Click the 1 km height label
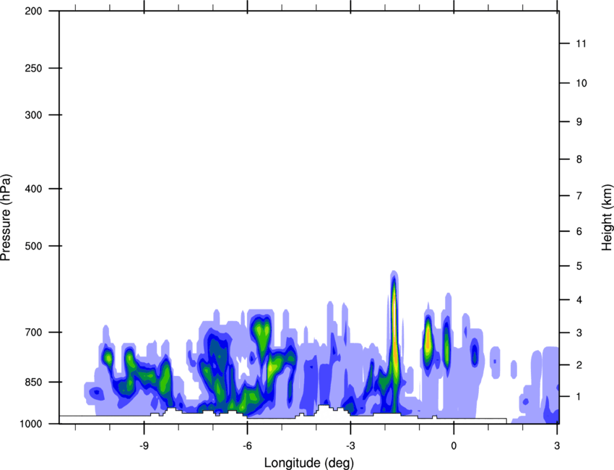 tap(579, 397)
